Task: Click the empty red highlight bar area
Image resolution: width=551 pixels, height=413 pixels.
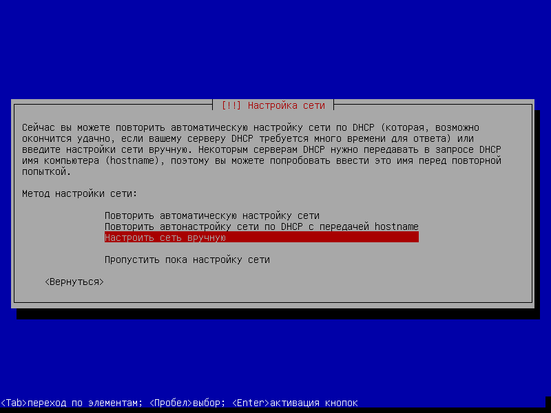Action: tap(322, 237)
